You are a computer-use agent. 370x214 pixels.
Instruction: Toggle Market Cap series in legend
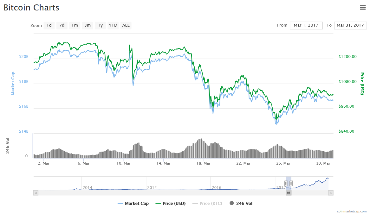[x=133, y=203]
